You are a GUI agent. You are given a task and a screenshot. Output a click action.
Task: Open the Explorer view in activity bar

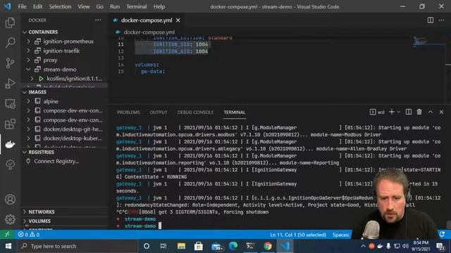click(10, 22)
